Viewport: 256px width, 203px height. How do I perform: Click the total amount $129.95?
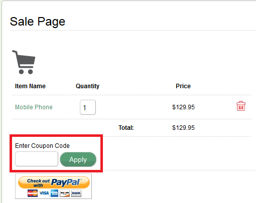pyautogui.click(x=184, y=128)
